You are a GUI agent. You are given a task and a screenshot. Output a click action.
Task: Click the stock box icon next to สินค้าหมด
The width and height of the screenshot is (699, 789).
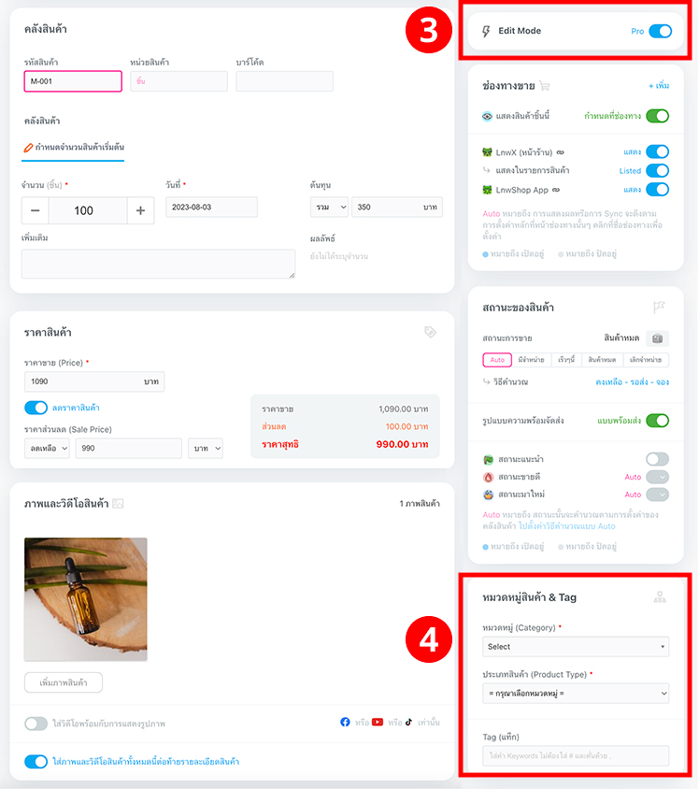[x=657, y=338]
